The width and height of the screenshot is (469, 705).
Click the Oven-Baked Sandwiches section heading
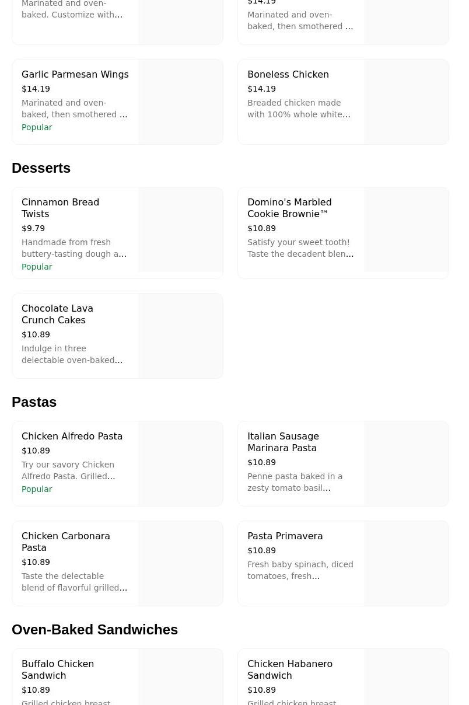pos(94,630)
